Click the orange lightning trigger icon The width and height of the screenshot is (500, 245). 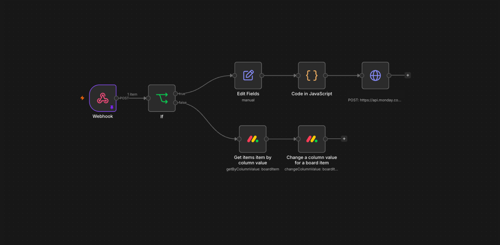pos(82,98)
